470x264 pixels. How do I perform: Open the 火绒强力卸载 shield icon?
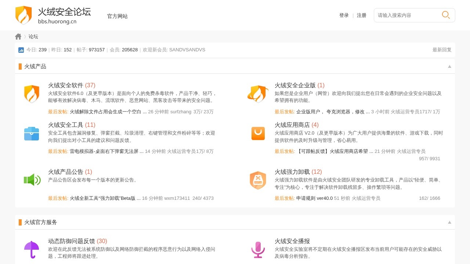point(258,180)
